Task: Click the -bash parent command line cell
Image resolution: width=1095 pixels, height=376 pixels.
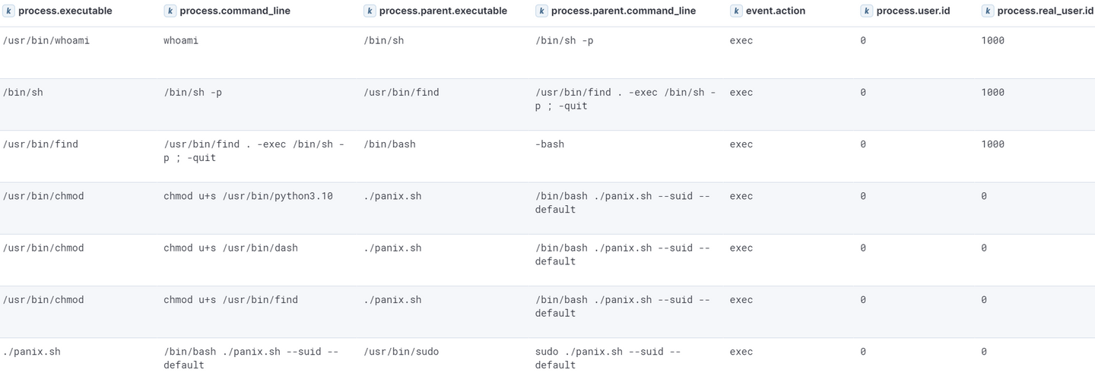Action: 550,144
